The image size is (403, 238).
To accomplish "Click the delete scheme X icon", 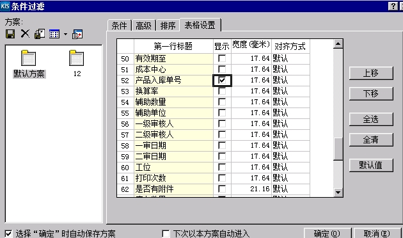I will click(x=25, y=34).
